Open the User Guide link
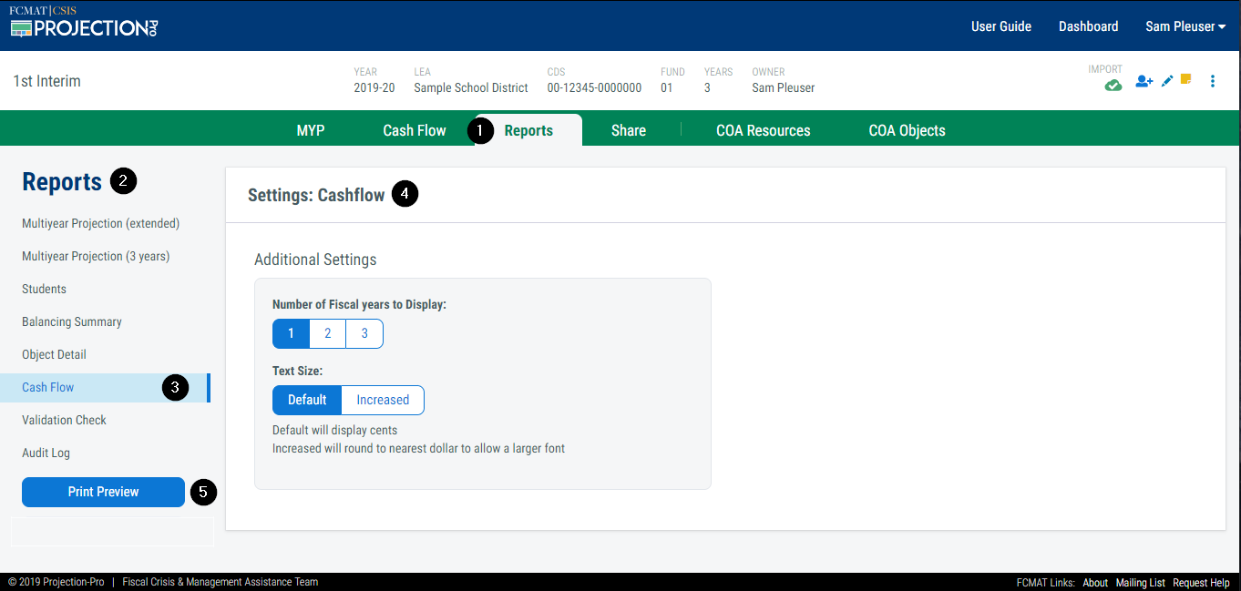1241x591 pixels. (x=1001, y=26)
